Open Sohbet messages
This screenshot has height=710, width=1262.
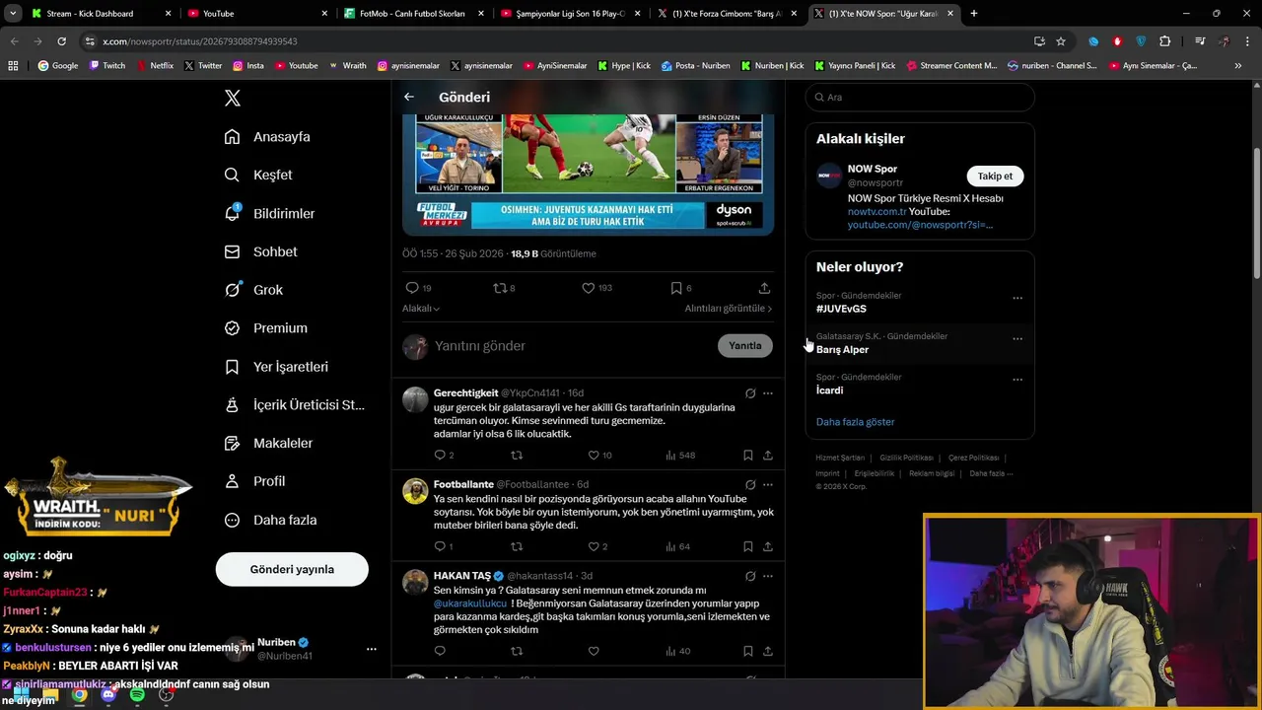[260, 251]
